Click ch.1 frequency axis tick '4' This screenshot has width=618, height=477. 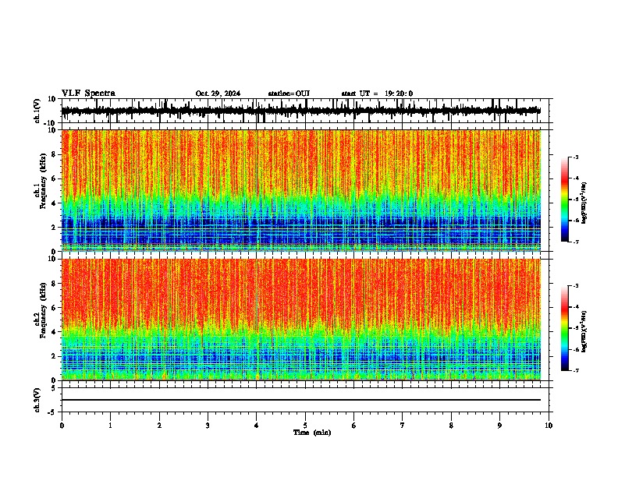[55, 203]
